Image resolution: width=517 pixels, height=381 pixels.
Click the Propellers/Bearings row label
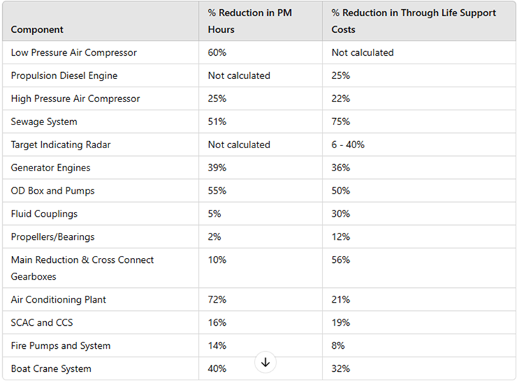click(x=52, y=237)
